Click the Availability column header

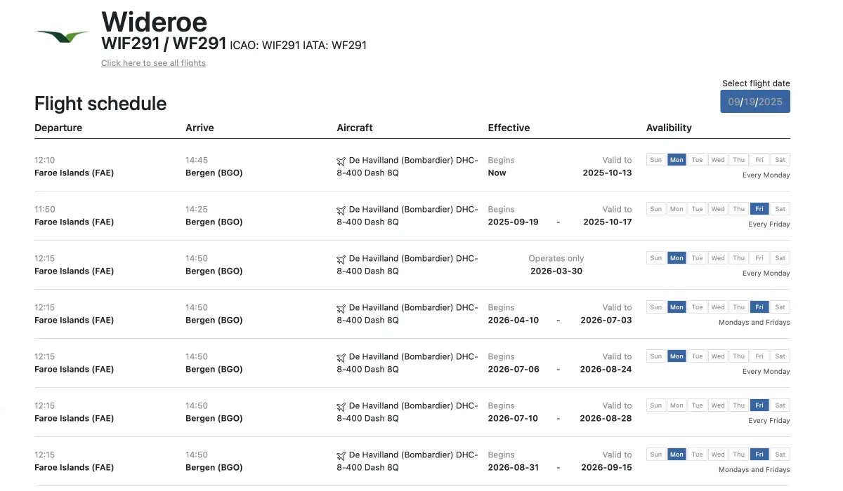[669, 128]
